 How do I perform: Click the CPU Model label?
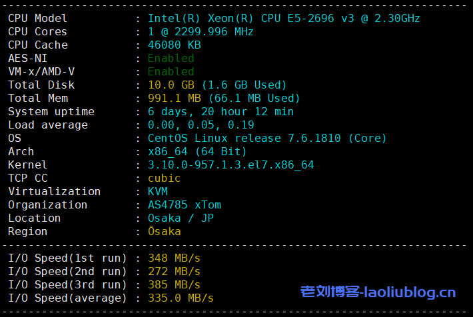pos(37,18)
